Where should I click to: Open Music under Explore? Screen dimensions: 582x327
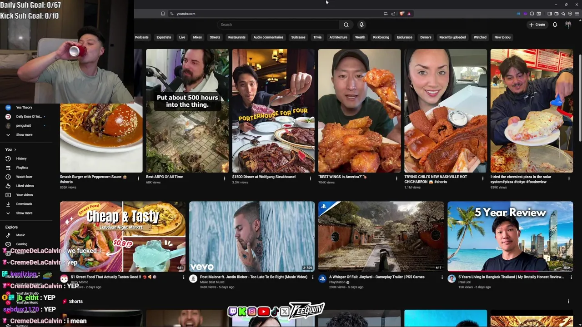(x=20, y=235)
